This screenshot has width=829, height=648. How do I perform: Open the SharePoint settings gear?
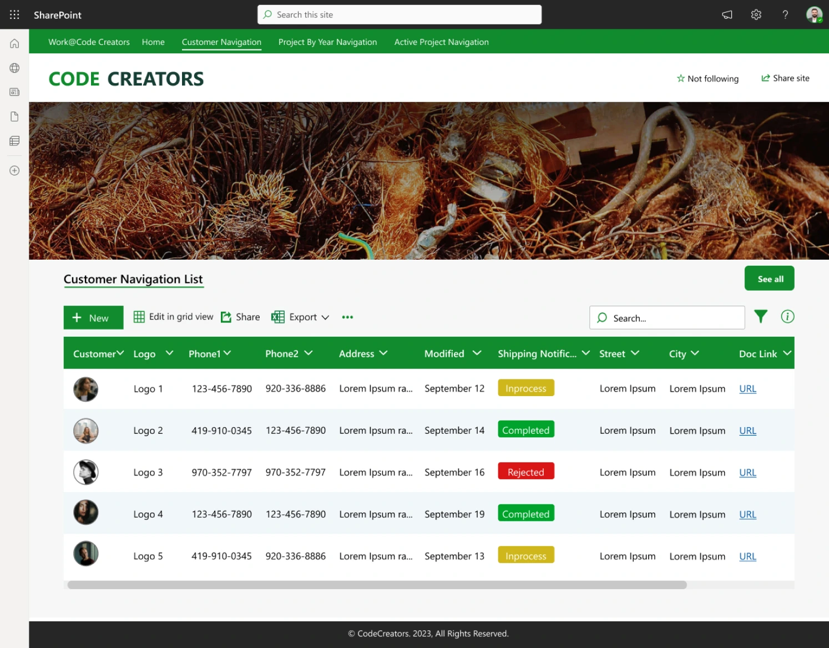(x=756, y=14)
